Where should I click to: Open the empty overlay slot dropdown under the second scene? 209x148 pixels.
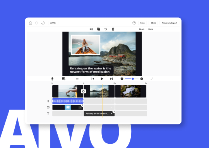point(111,108)
